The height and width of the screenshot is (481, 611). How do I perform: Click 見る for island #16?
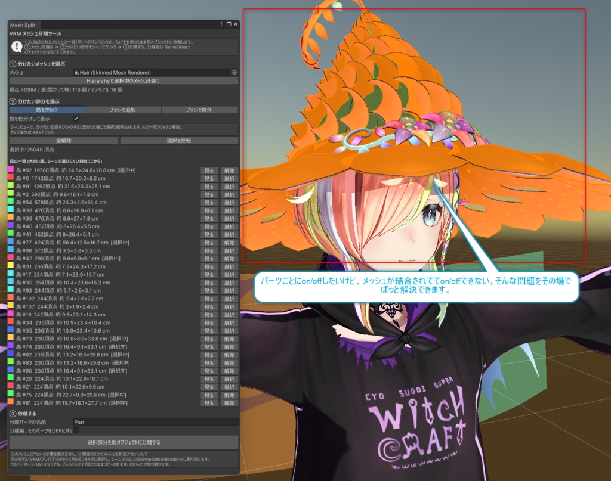coord(209,315)
